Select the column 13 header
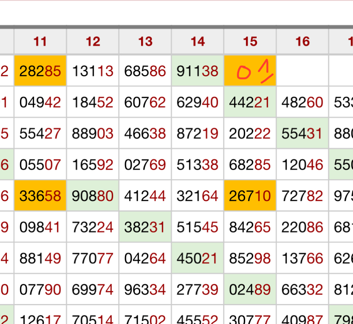The image size is (353, 324). click(x=145, y=41)
